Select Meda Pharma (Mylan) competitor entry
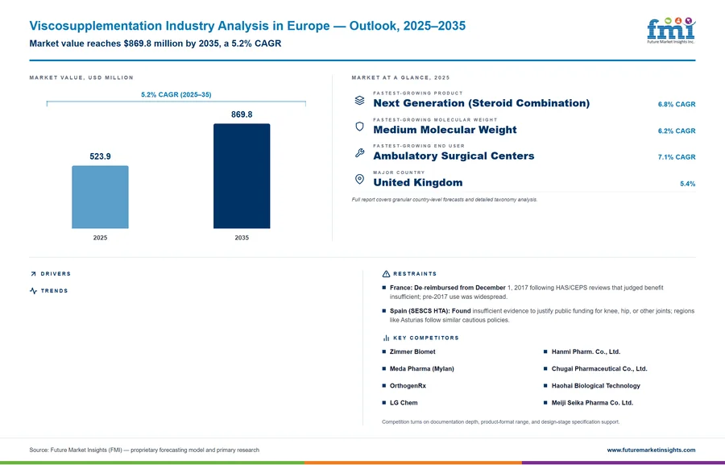Screen dimensions: 725x465 tap(421, 369)
